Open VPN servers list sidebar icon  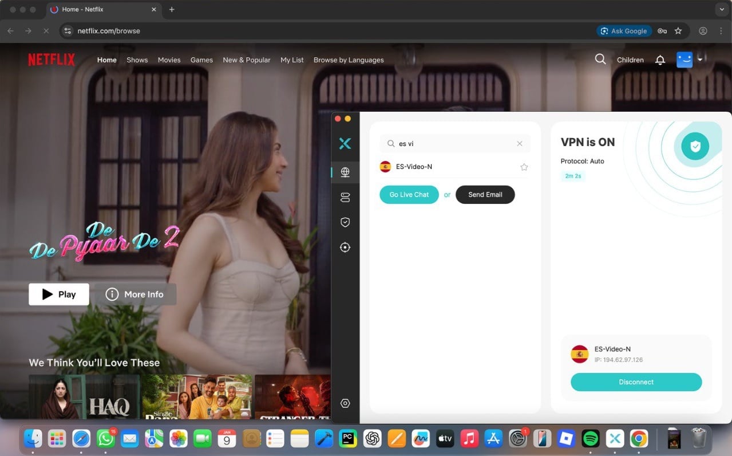click(x=345, y=197)
